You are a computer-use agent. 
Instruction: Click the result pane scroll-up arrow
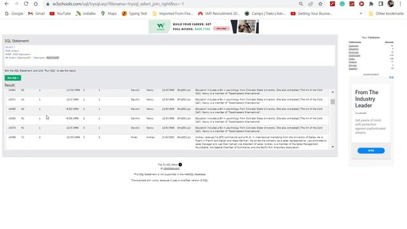tap(333, 92)
